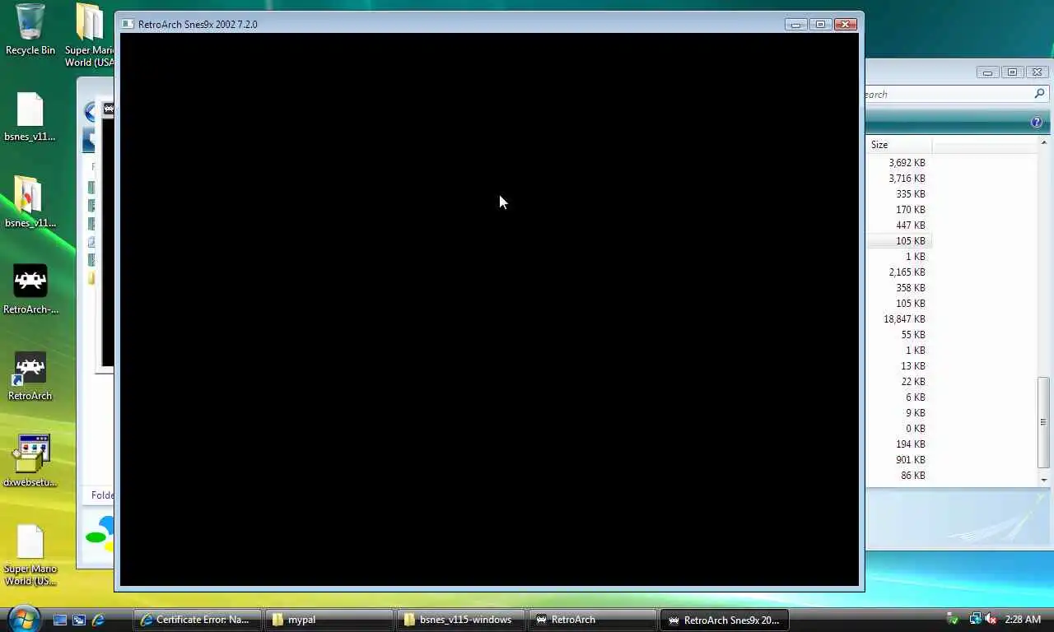Close the RetroArch Snes9x window

coord(846,25)
